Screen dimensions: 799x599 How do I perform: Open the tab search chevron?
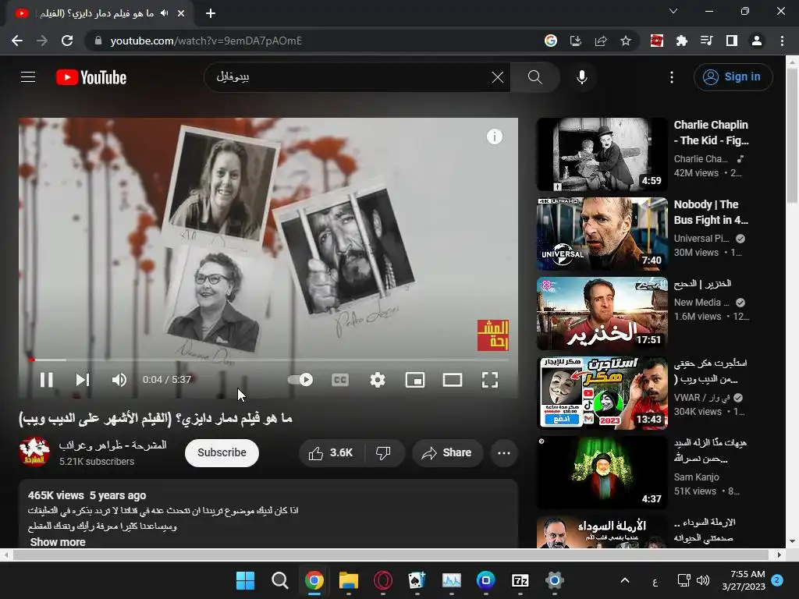point(673,11)
